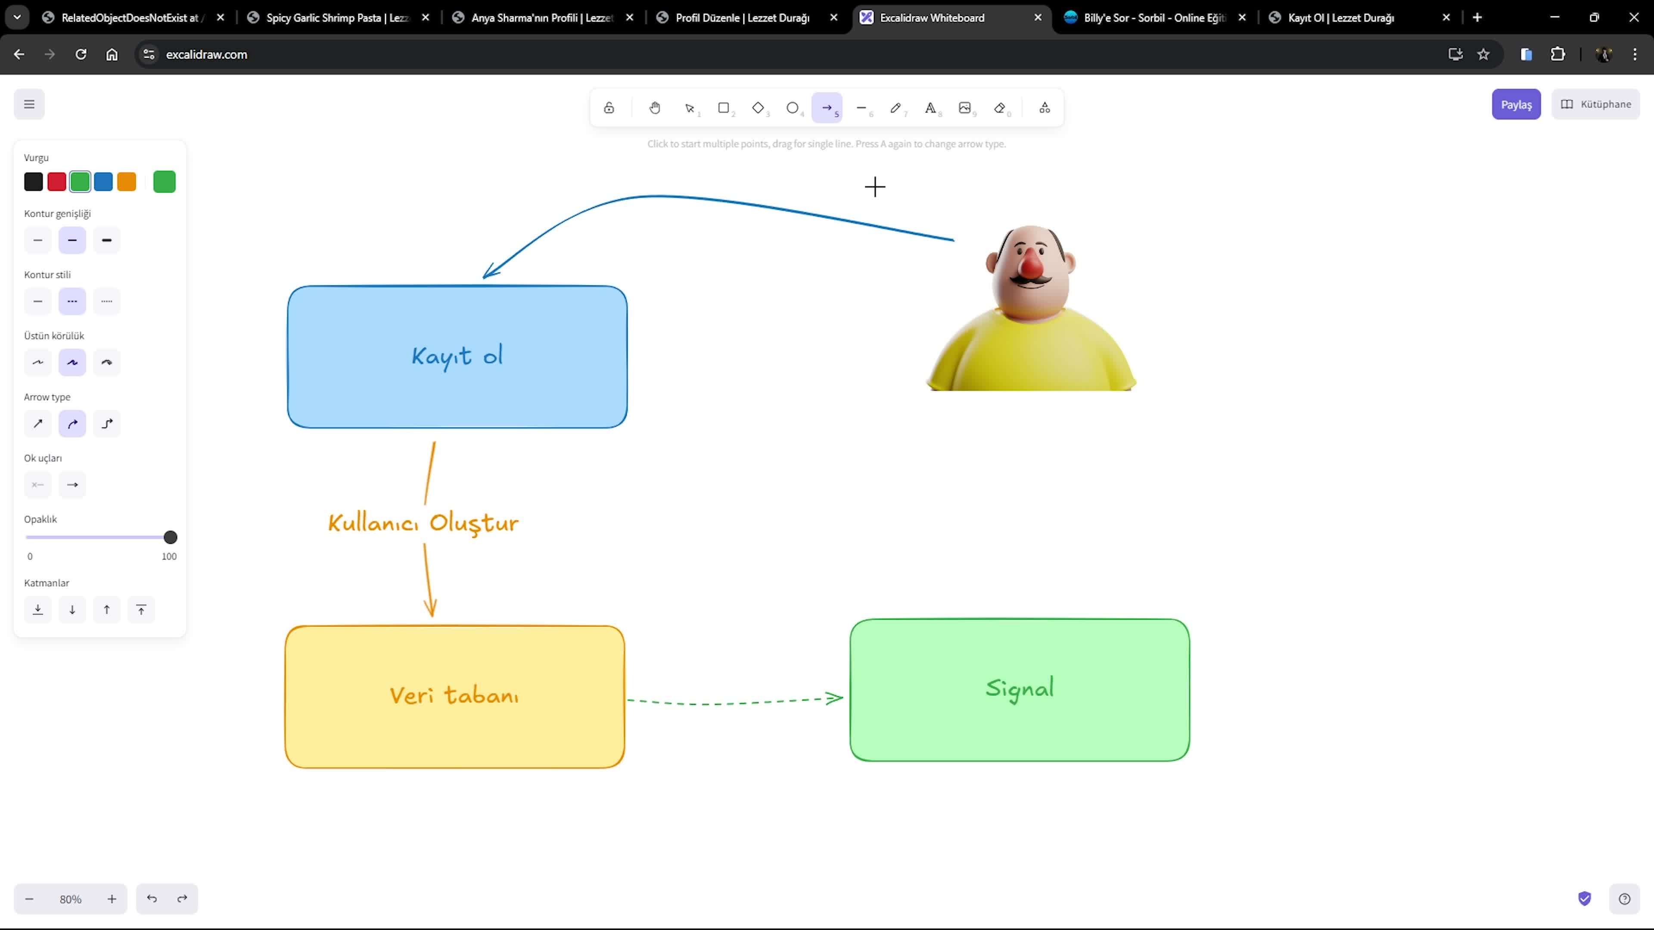Viewport: 1654px width, 930px height.
Task: Open the more tools shapes menu
Action: [1045, 108]
